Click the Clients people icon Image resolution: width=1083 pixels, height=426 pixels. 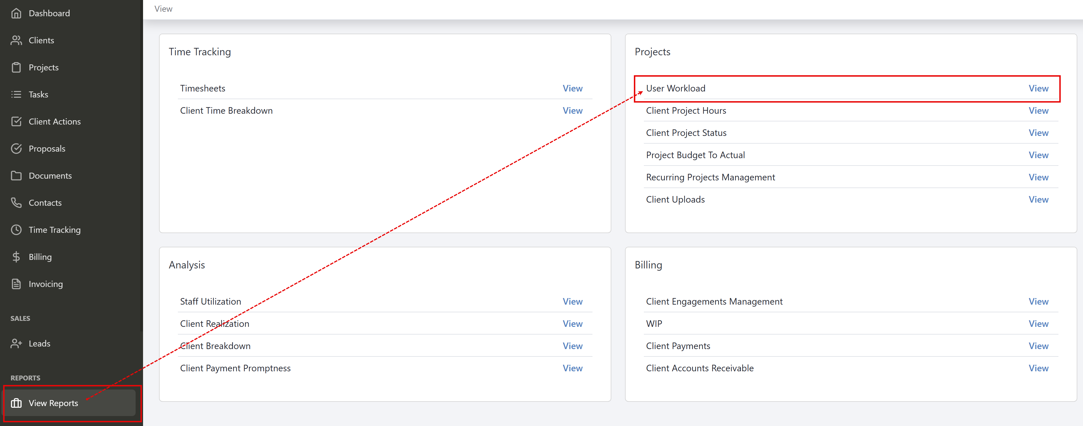(16, 40)
